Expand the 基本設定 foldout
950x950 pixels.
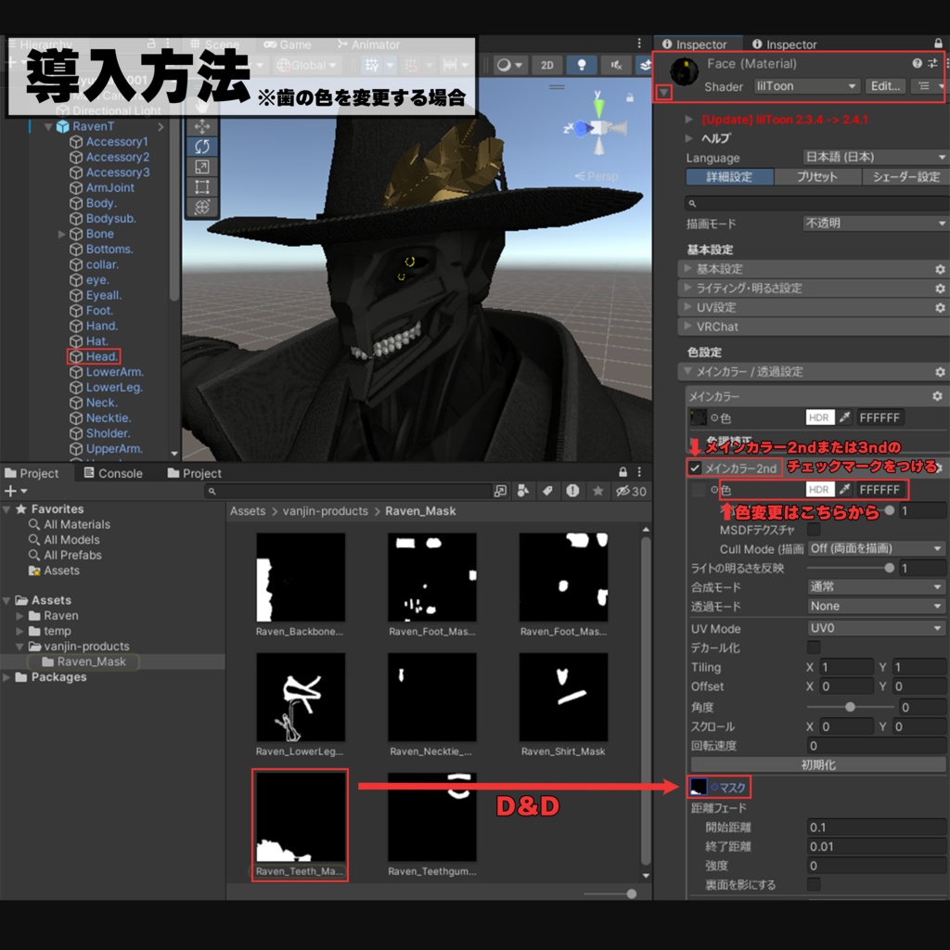(x=687, y=268)
